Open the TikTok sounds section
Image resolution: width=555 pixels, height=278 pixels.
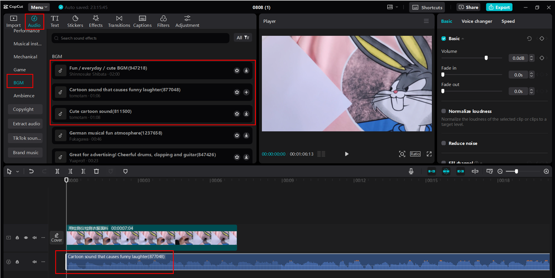[x=25, y=138]
